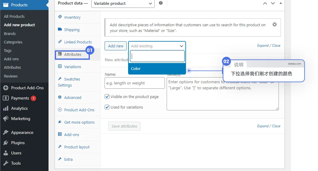Screen dimensions: 318x171
Task: Open sidebar Attributes submenu link
Action: click(12, 67)
